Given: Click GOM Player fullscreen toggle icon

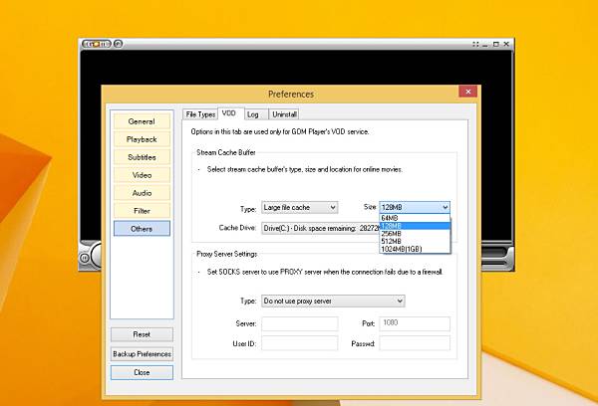Looking at the screenshot, I should tap(475, 44).
